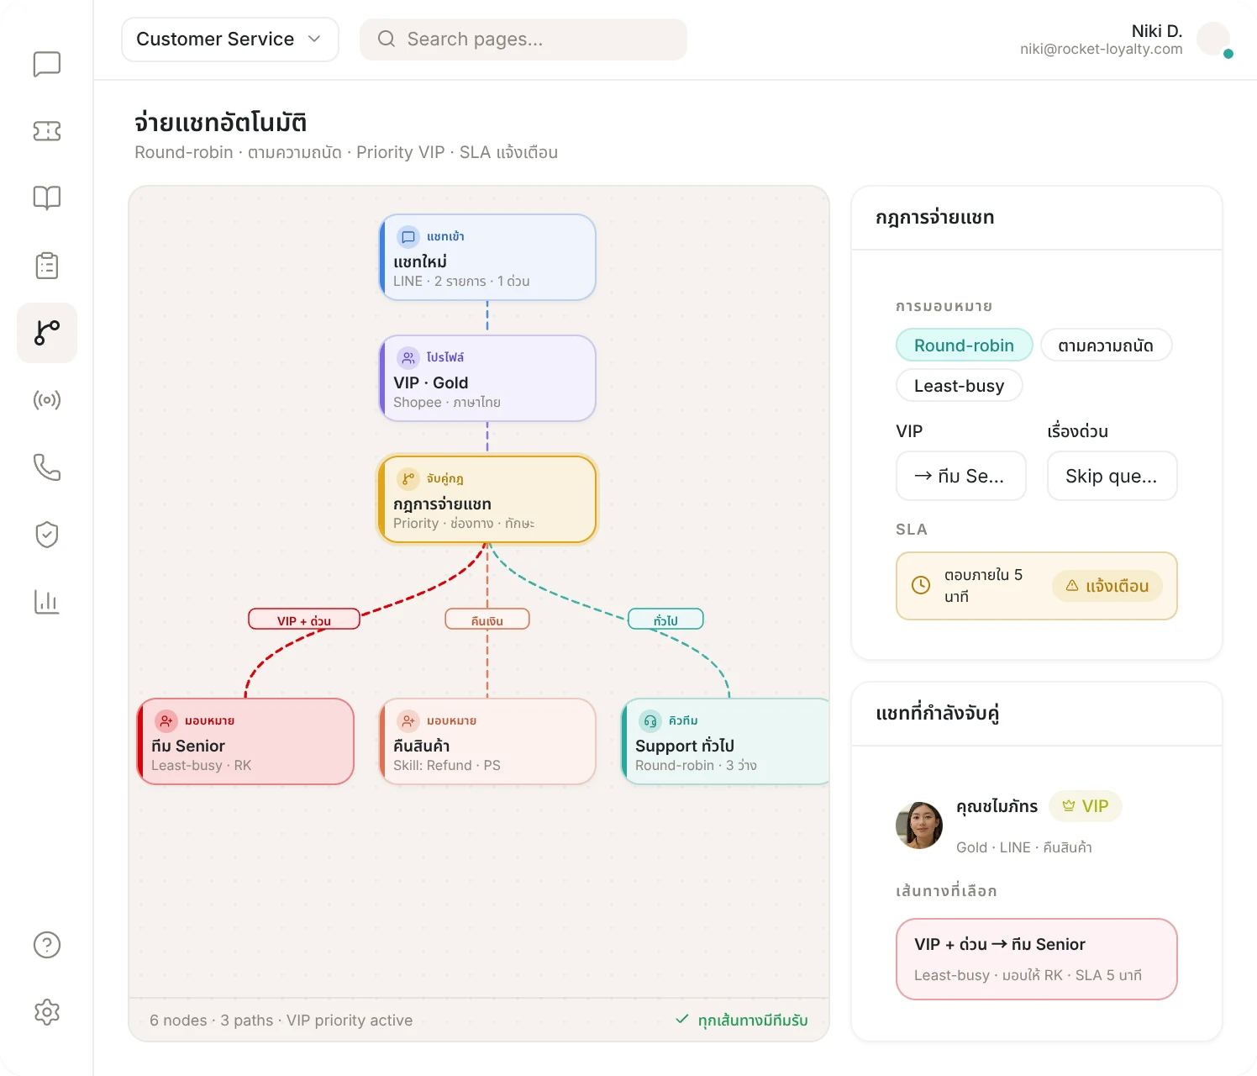
Task: Open the shield check sidebar icon
Action: click(47, 535)
